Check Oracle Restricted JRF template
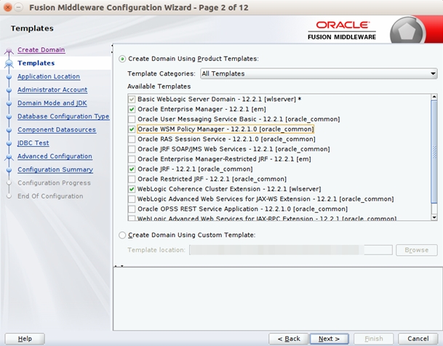 (132, 179)
